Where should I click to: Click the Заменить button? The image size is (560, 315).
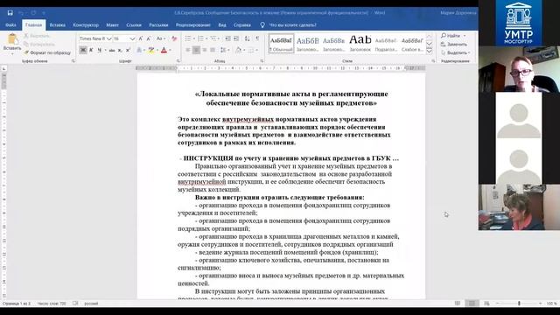454,45
